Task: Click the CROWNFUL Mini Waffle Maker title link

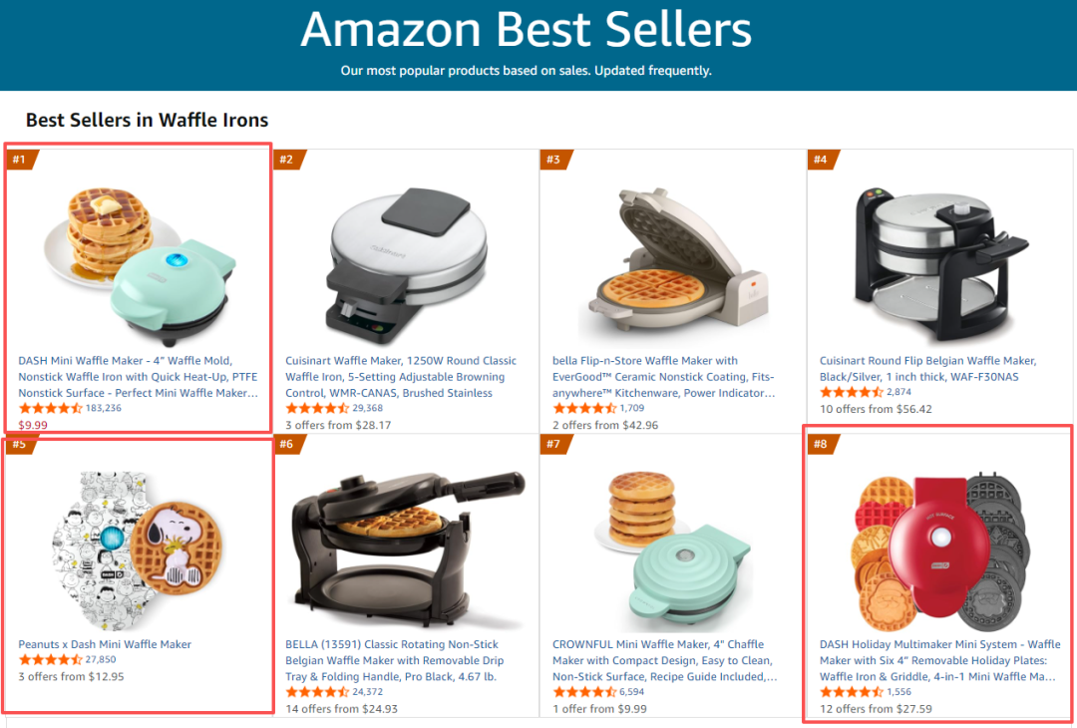Action: [665, 660]
